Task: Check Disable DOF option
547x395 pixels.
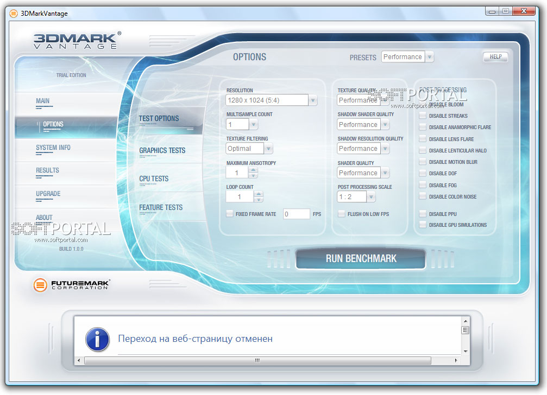Action: click(x=423, y=173)
